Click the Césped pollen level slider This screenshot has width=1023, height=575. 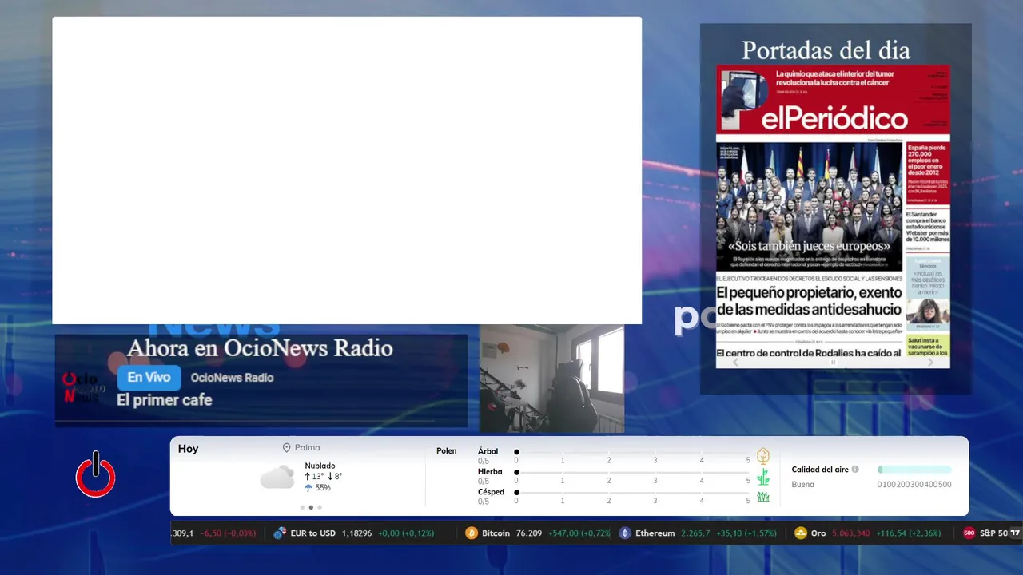coord(632,493)
